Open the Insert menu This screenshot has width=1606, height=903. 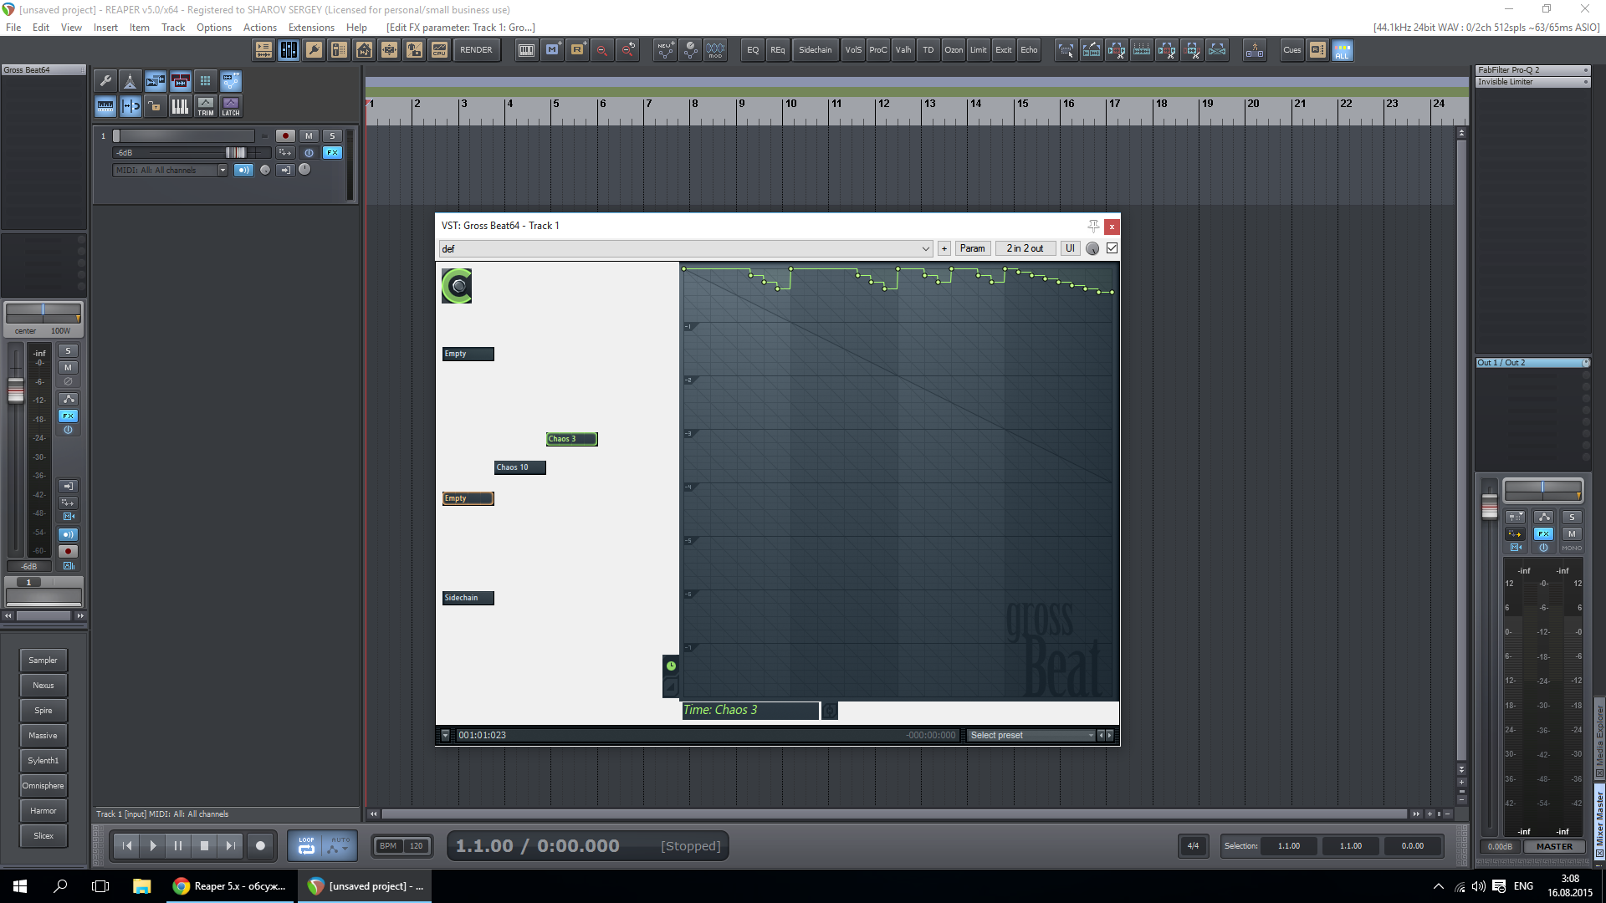[x=105, y=28]
